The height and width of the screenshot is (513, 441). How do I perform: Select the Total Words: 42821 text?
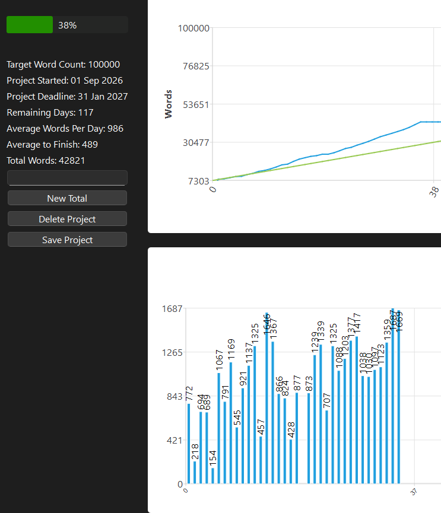46,161
